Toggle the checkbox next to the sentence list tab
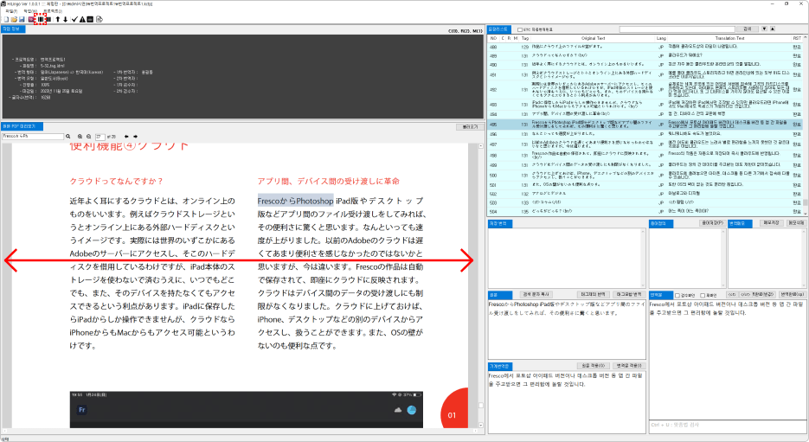809x442 pixels. (x=519, y=30)
